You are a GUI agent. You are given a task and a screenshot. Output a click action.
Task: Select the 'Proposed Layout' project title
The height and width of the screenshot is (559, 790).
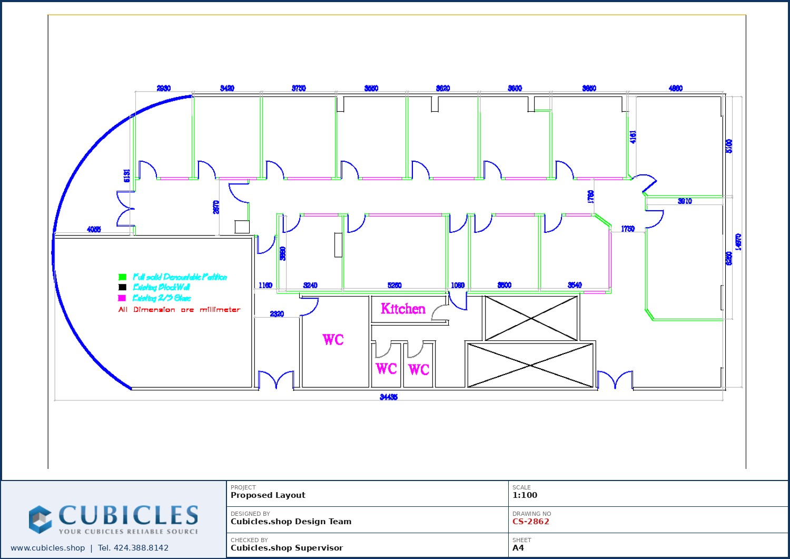tap(268, 495)
